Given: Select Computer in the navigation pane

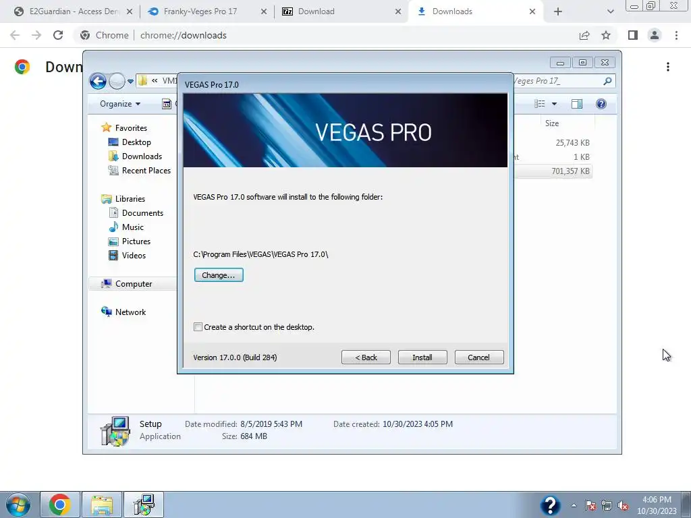Looking at the screenshot, I should click(132, 284).
